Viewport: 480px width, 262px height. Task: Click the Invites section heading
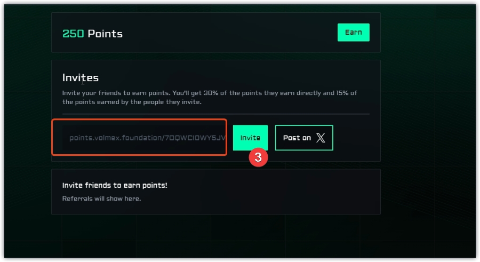pos(81,78)
